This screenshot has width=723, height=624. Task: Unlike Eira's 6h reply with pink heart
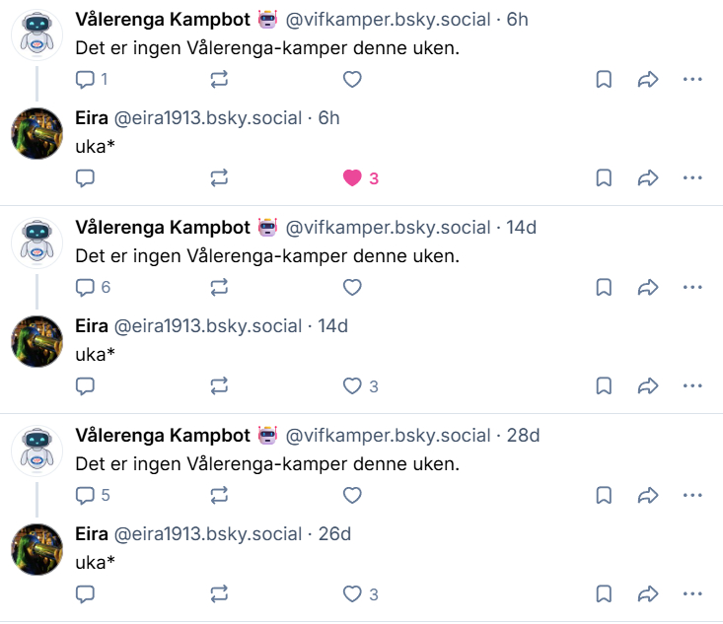point(352,178)
